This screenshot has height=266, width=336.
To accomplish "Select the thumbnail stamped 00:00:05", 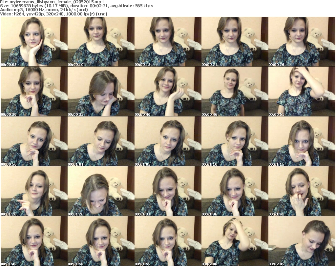I will pyautogui.click(x=34, y=42).
